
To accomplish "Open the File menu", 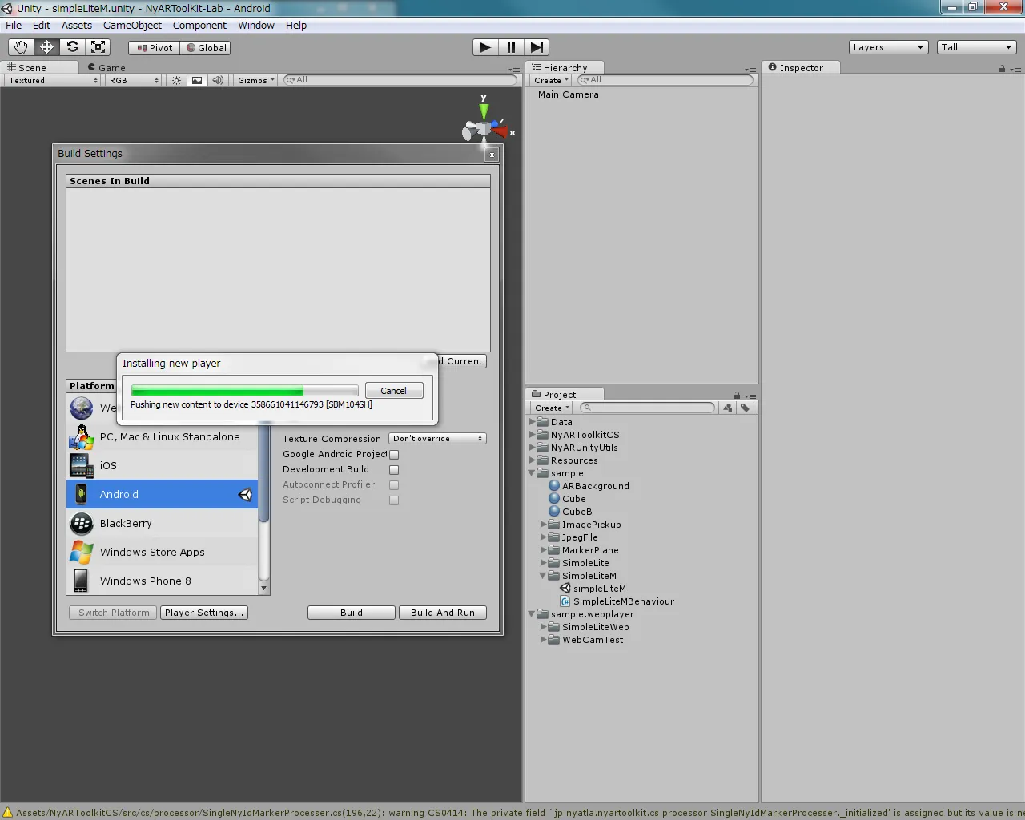I will pyautogui.click(x=14, y=26).
